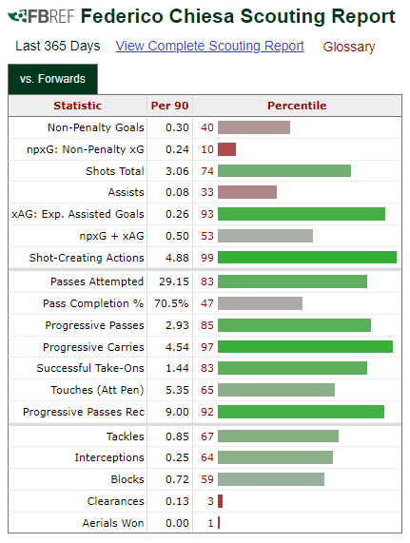Select the Touches (Att Pen) row label
This screenshot has width=410, height=543.
[x=98, y=390]
